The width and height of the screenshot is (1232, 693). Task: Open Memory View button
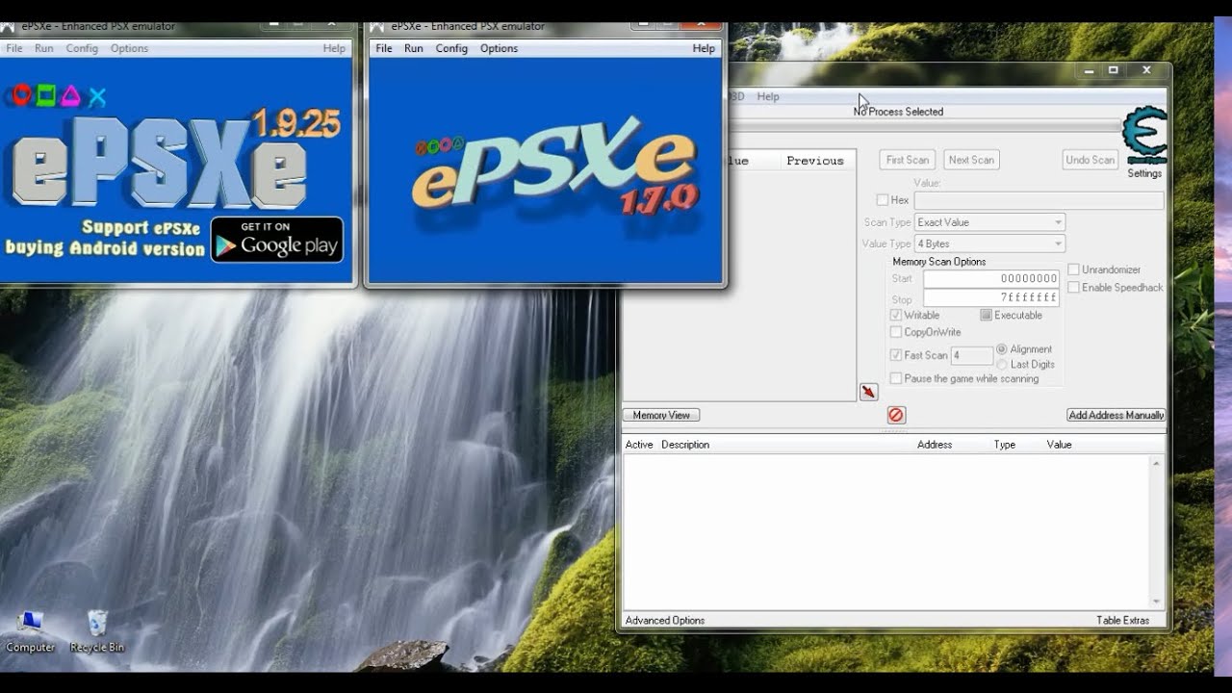[x=661, y=415]
